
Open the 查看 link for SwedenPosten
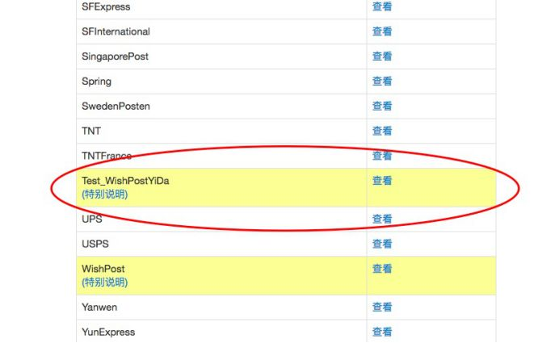click(382, 106)
